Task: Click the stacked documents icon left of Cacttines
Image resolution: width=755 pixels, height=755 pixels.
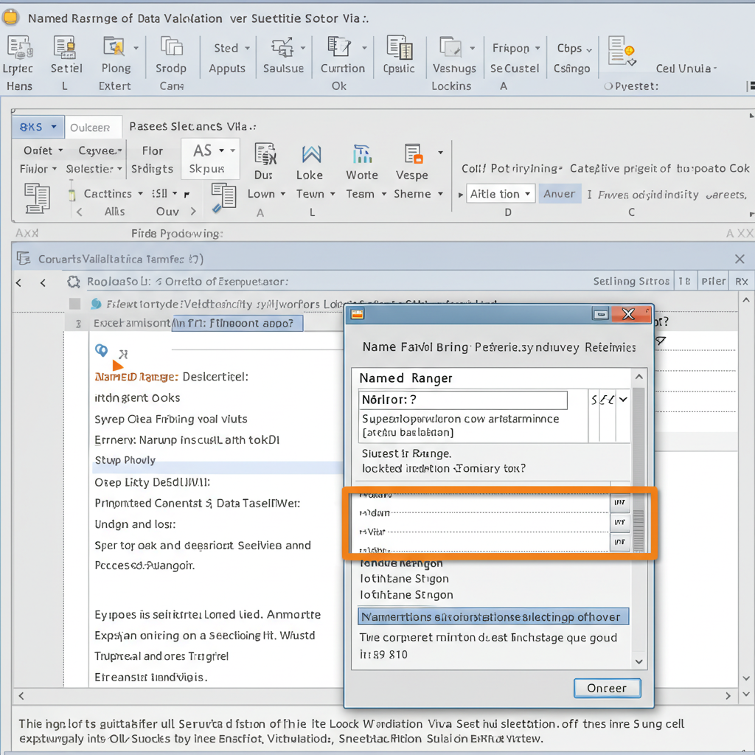Action: (x=37, y=198)
